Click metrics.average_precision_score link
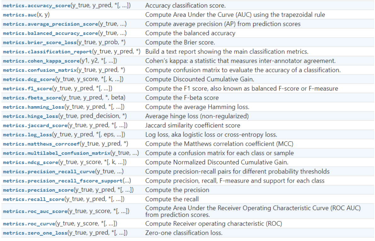This screenshot has width=375, height=241. tap(50, 24)
